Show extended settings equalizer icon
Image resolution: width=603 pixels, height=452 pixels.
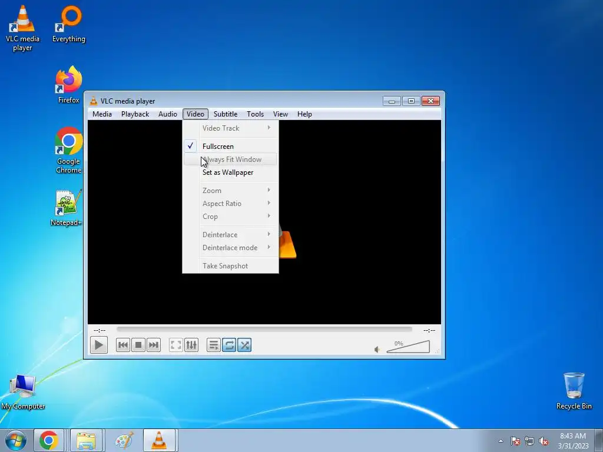191,345
